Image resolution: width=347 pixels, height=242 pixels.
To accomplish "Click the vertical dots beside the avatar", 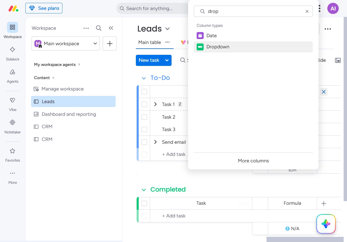I will click(320, 9).
